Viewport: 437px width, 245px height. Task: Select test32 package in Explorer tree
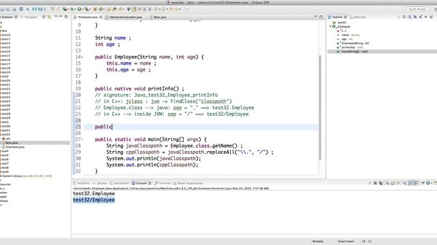6,135
